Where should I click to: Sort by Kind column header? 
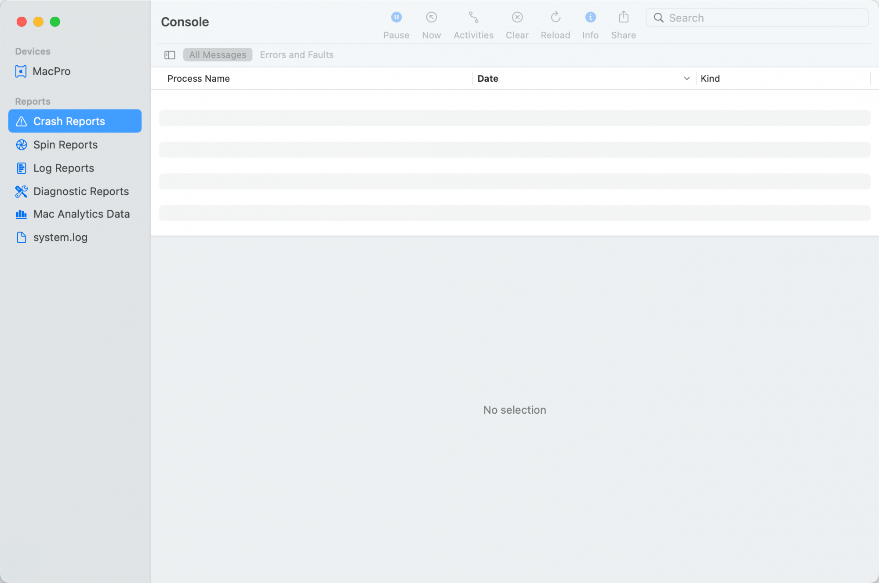710,79
